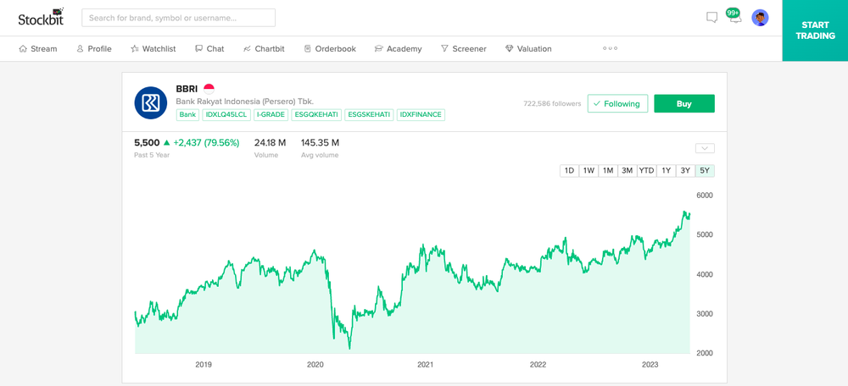Click the START TRADING button
The image size is (848, 386).
pos(815,30)
